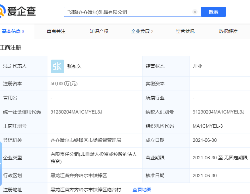Image resolution: width=250 pixels, height=194 pixels.
Task: Click the 组织机构代码 label cell
Action: pyautogui.click(x=166, y=126)
